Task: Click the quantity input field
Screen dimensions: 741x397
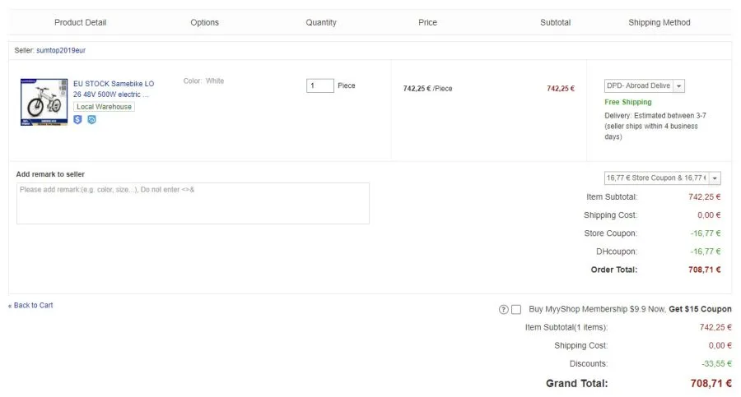Action: 319,85
